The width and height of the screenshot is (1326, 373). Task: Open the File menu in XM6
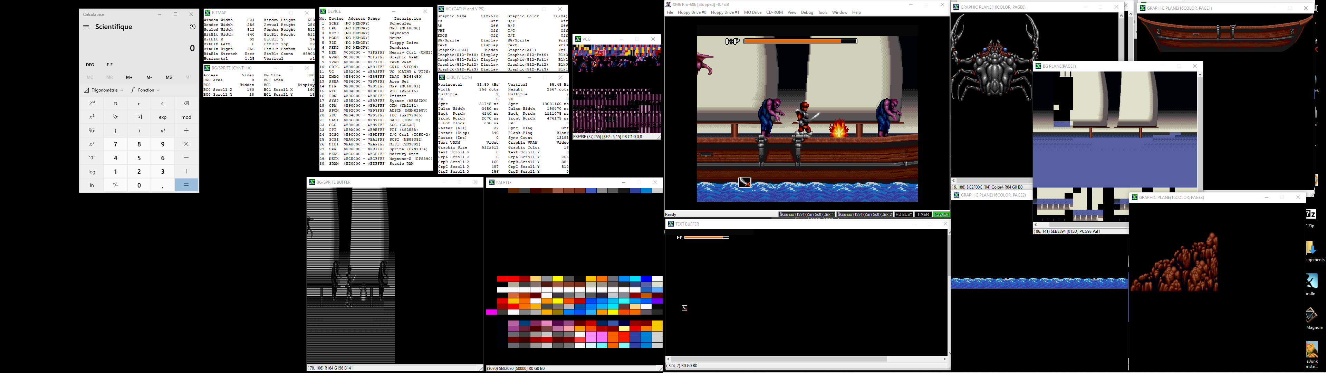(x=670, y=12)
